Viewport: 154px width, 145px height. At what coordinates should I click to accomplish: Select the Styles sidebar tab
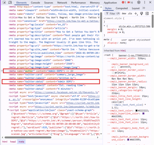[108, 8]
